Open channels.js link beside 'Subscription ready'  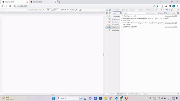click(171, 16)
